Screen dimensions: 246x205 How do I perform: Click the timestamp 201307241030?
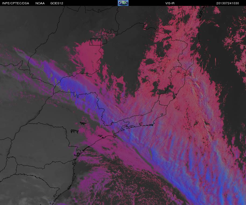[x=228, y=3]
